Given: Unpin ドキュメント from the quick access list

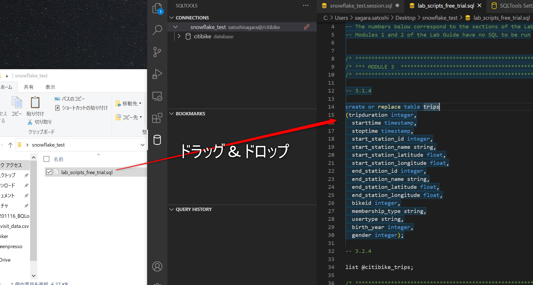Looking at the screenshot, I should [x=26, y=195].
